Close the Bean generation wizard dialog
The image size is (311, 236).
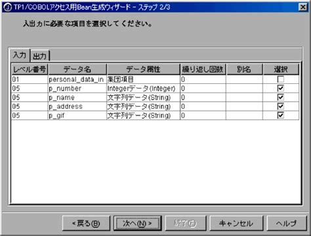click(x=302, y=7)
